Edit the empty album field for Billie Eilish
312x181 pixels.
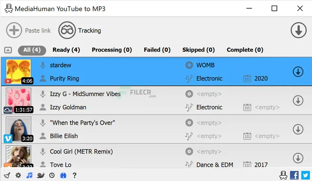[209, 122]
